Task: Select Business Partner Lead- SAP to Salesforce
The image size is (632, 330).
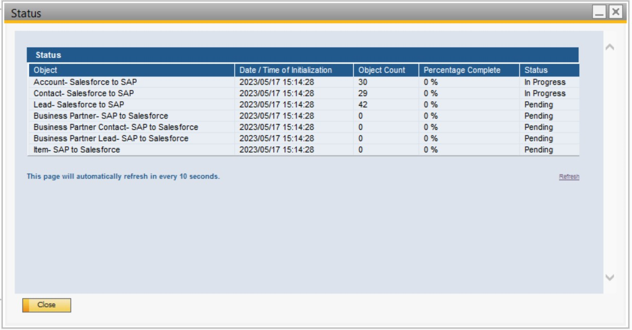Action: (x=111, y=139)
